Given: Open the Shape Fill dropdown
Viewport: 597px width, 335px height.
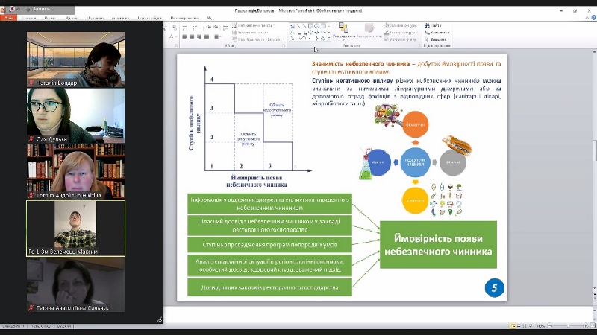Looking at the screenshot, I should [401, 25].
